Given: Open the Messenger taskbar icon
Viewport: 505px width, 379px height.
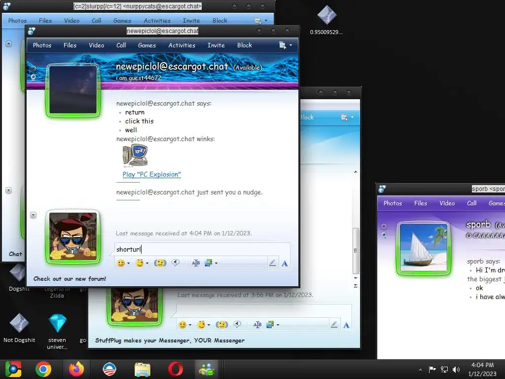Looking at the screenshot, I should 207,369.
